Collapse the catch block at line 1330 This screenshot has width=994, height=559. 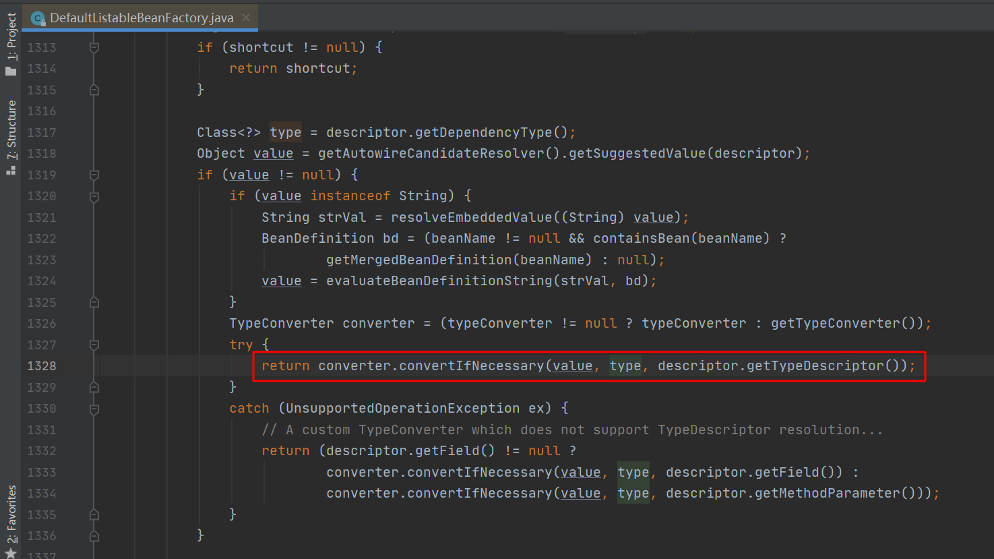94,409
